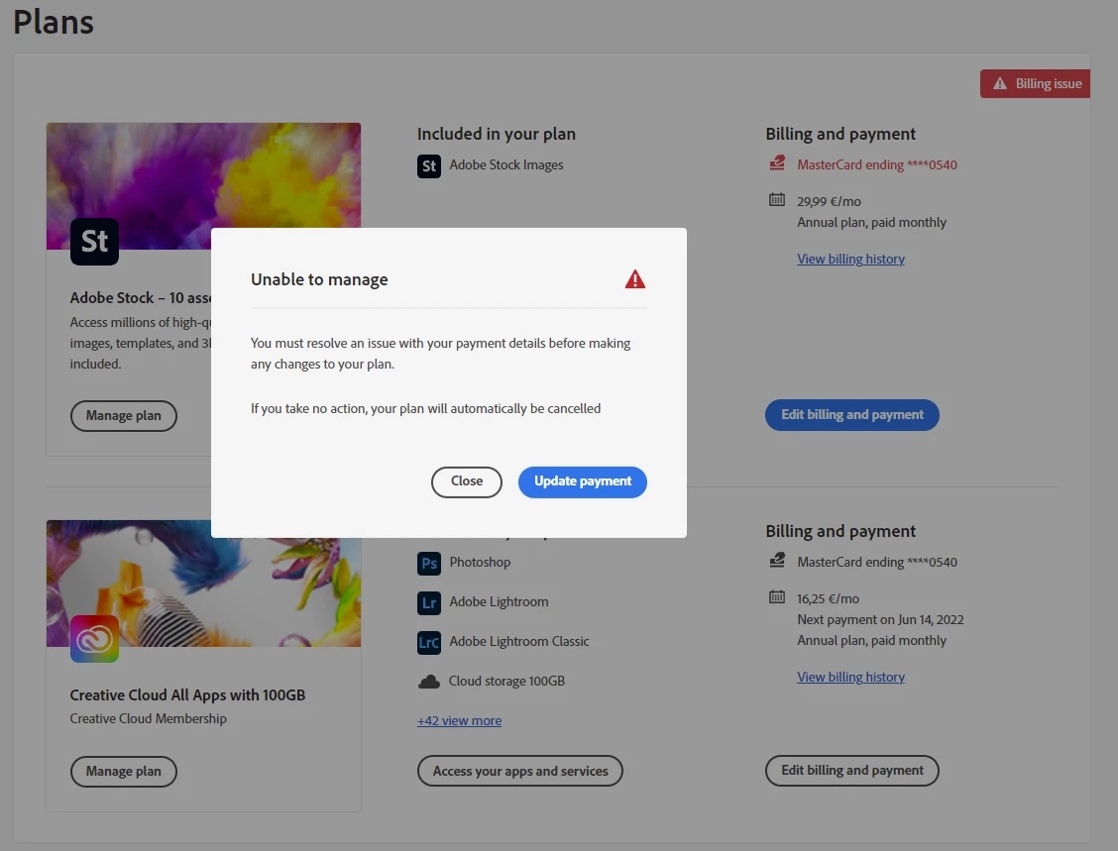Click the Photoshop app label
The image size is (1118, 851).
point(480,562)
